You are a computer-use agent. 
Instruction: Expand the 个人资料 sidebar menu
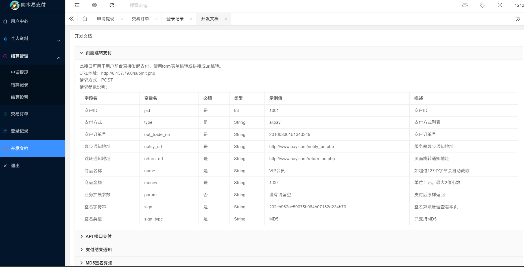pyautogui.click(x=32, y=39)
